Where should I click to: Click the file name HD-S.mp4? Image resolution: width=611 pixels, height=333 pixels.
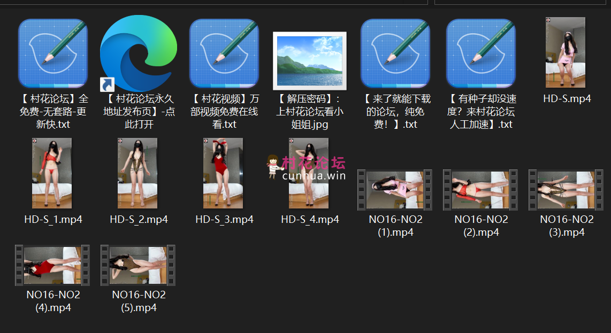567,98
